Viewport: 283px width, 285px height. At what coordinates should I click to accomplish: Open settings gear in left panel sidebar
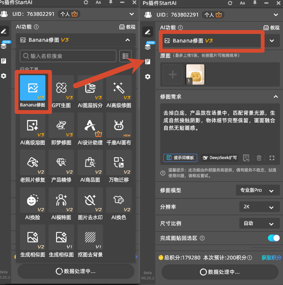(4, 76)
